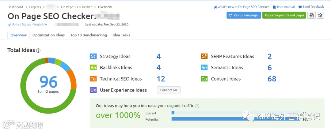Open the settings gear icon
The image size is (331, 131).
click(321, 15)
